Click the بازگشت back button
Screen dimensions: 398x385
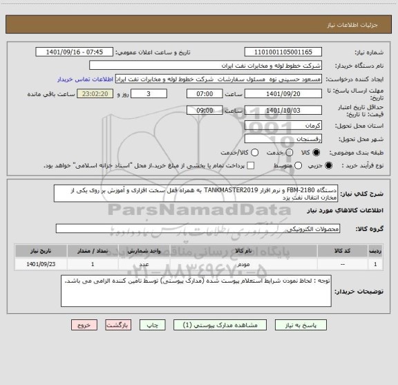pyautogui.click(x=118, y=325)
